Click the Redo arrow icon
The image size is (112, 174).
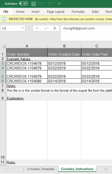pos(50,4)
